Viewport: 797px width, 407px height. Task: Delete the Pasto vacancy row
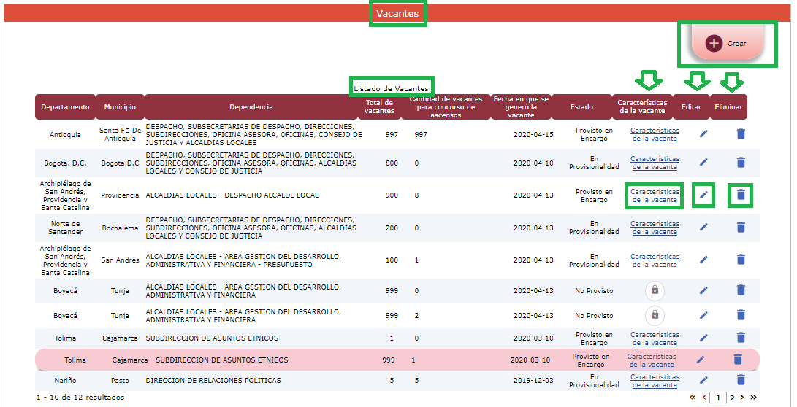[741, 379]
